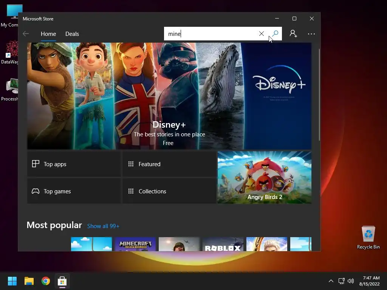Select the ProcessH desktop icon
387x290 pixels.
[x=9, y=90]
